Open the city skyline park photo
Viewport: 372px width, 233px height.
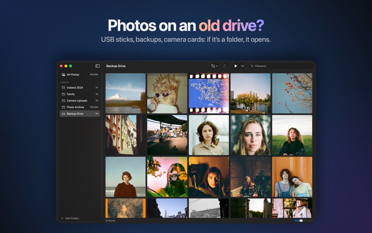pyautogui.click(x=251, y=93)
